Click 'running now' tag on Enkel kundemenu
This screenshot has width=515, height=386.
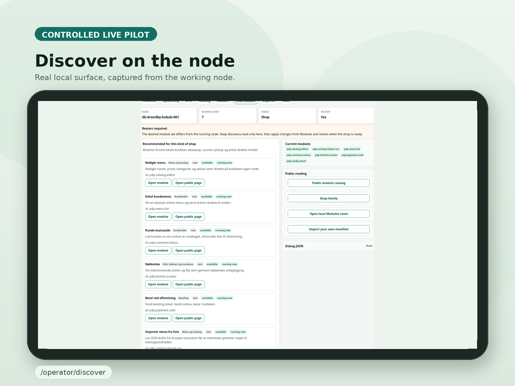(x=224, y=197)
